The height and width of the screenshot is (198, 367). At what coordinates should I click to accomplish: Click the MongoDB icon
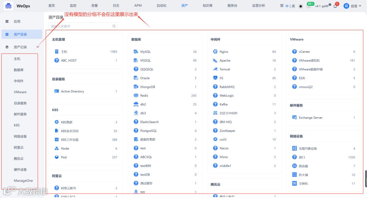136,87
